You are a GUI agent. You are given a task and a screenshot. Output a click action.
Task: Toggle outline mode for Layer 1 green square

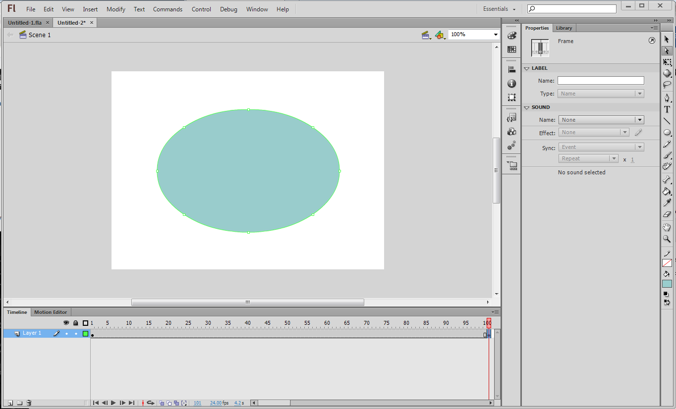[85, 334]
